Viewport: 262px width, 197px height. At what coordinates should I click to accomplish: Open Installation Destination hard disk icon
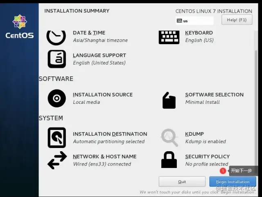[x=56, y=138]
